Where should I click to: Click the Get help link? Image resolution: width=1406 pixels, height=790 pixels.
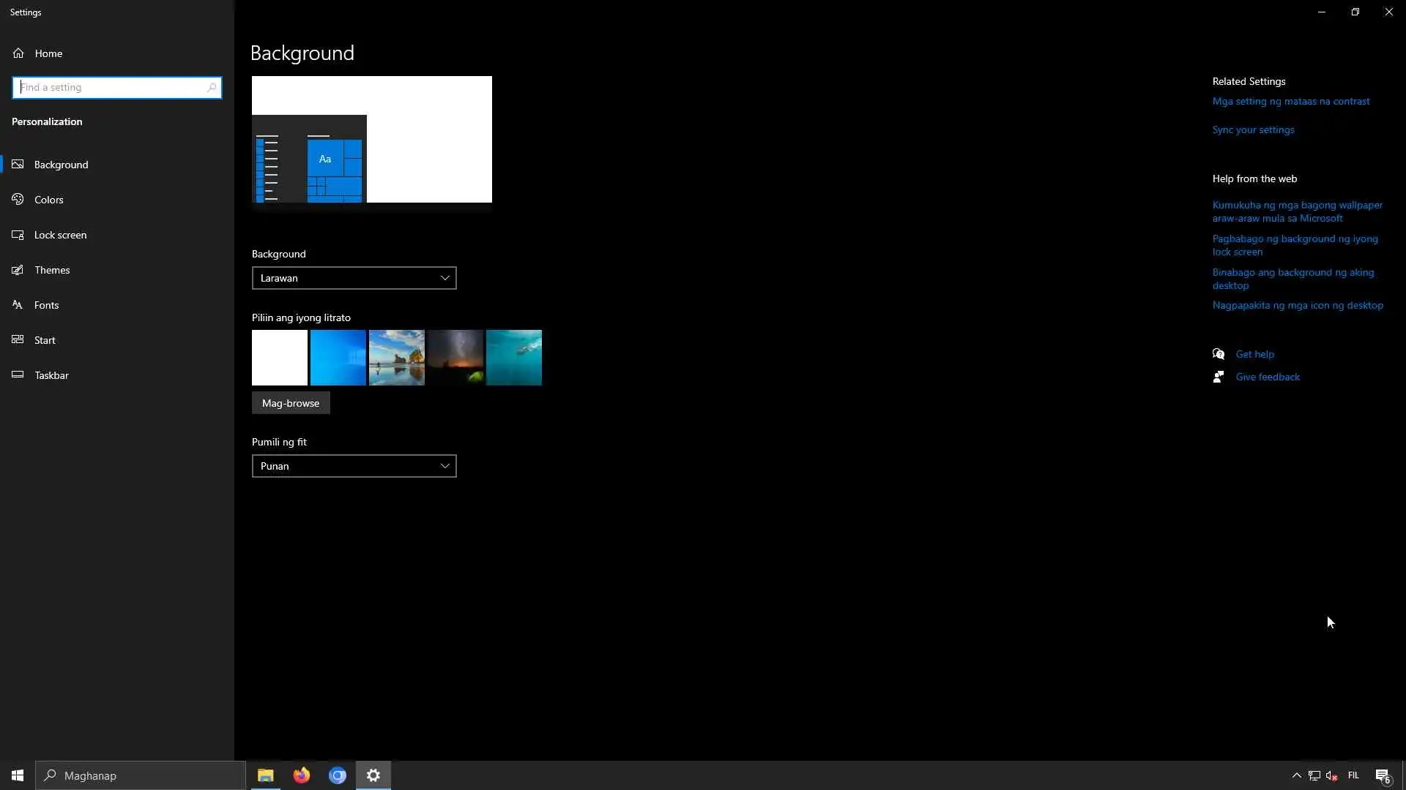1254,354
